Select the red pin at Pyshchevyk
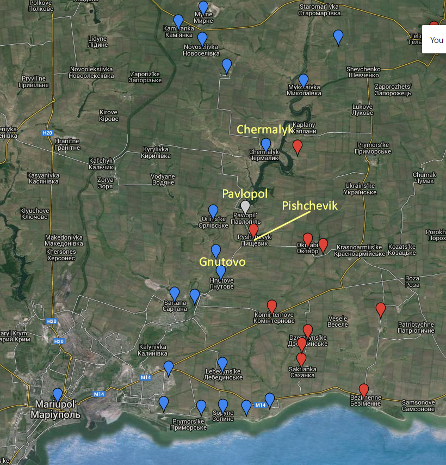This screenshot has width=446, height=465. coord(253,230)
